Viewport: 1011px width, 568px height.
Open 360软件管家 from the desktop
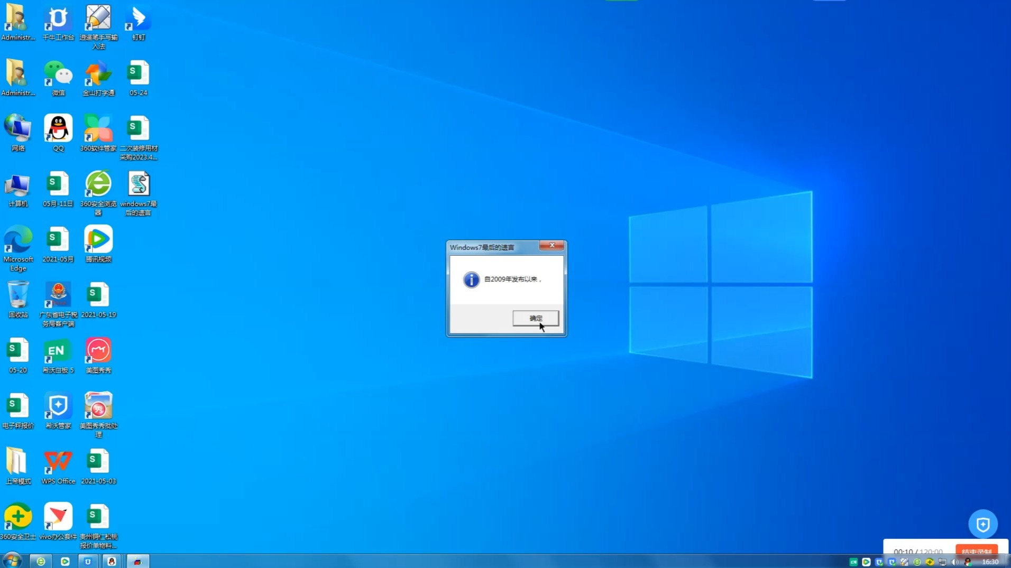(98, 128)
